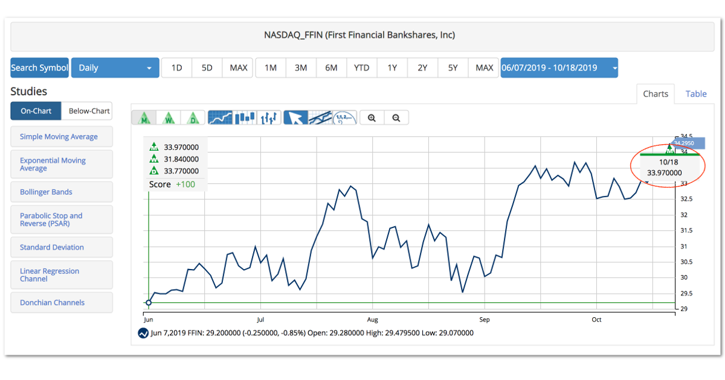The height and width of the screenshot is (380, 725).
Task: Click the Score +100 legend text
Action: coord(172,185)
